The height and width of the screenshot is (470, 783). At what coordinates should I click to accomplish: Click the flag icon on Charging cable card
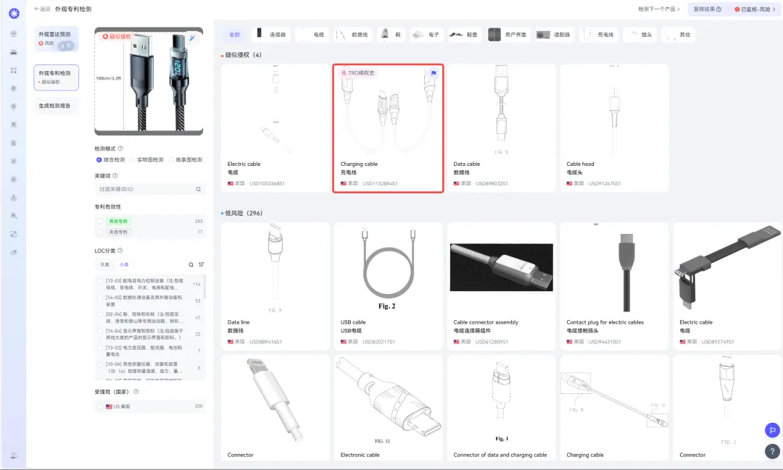(434, 73)
